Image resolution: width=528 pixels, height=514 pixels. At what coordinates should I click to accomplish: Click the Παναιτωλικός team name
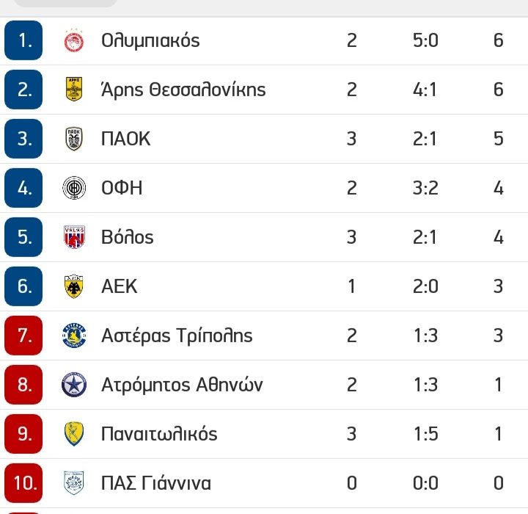(x=159, y=434)
